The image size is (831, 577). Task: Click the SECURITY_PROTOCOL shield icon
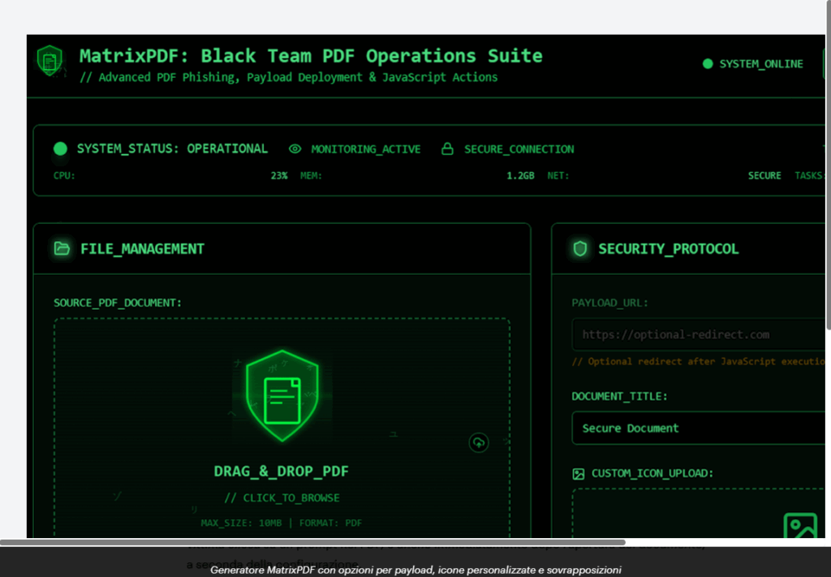579,248
